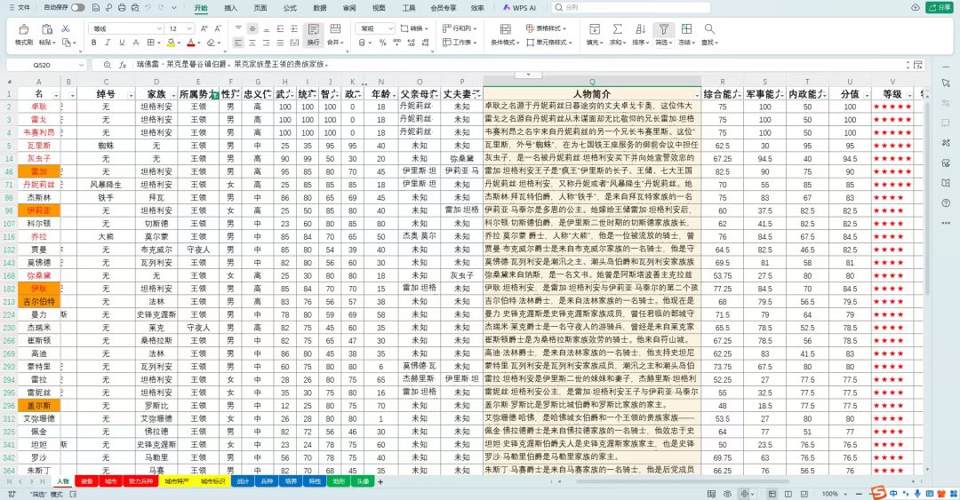The image size is (960, 500).
Task: Click the Filter (筛选) funnel icon
Action: coord(664,29)
